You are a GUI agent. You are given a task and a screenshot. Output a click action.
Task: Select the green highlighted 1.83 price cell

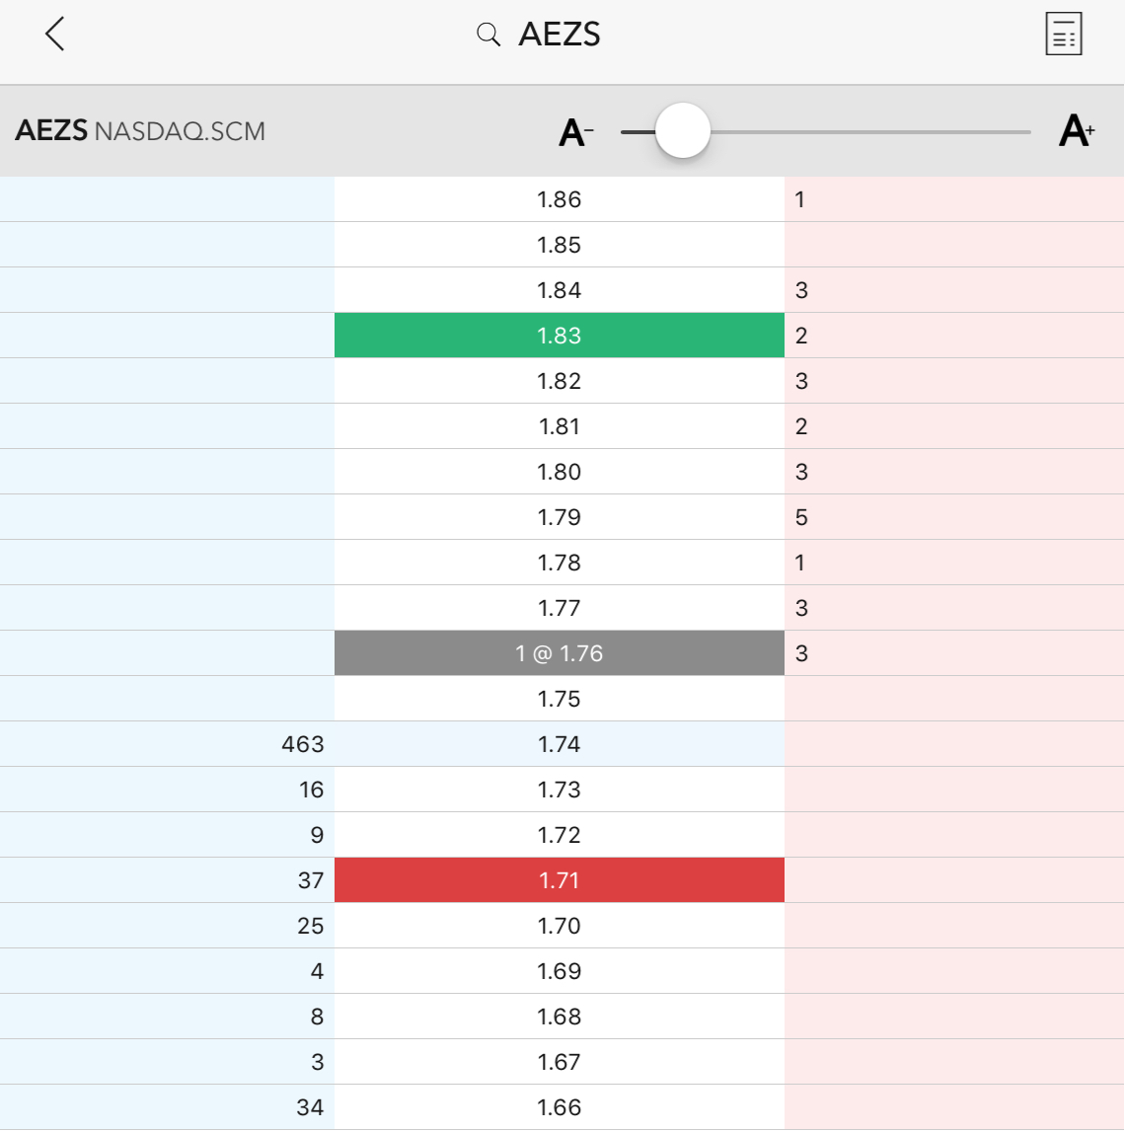coord(560,335)
